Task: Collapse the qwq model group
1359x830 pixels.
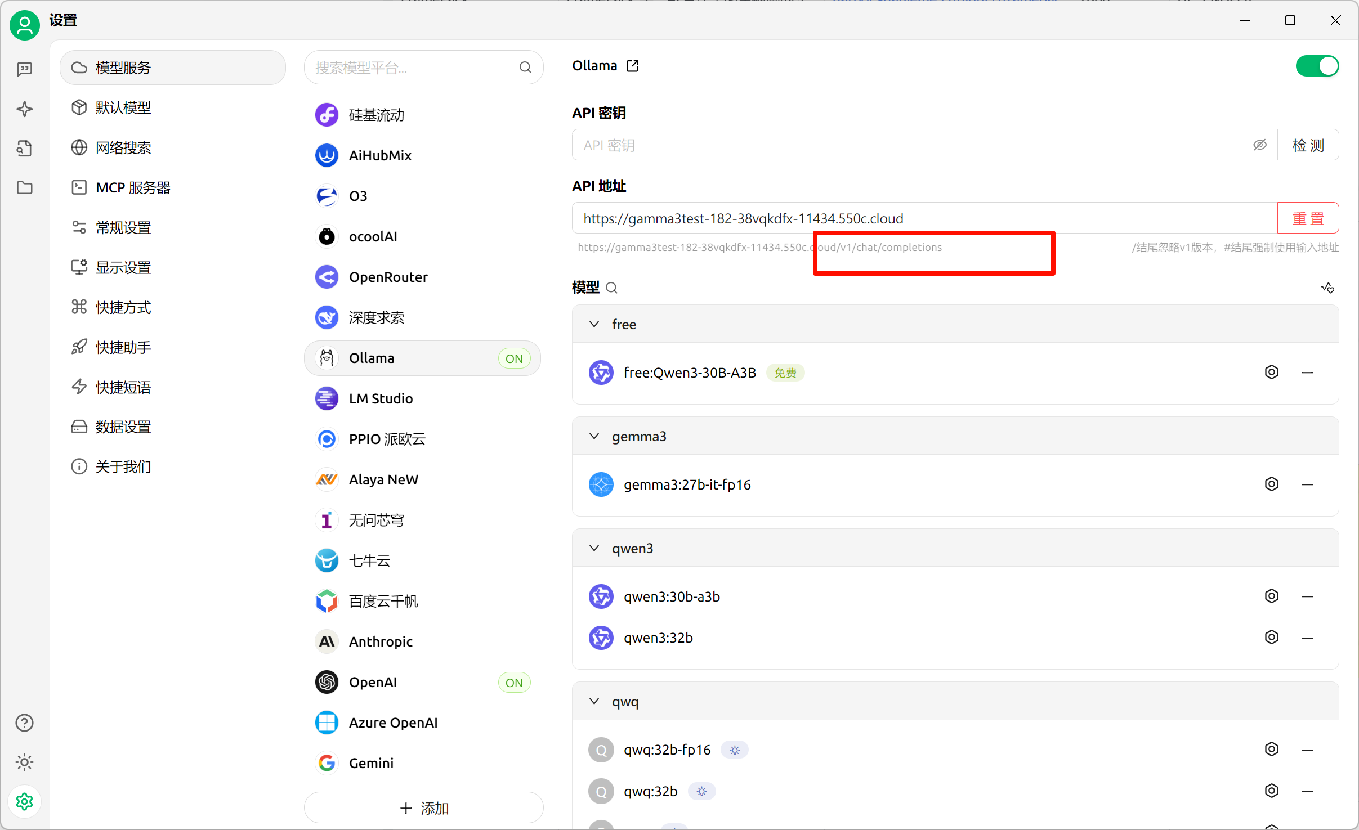Action: pos(594,701)
